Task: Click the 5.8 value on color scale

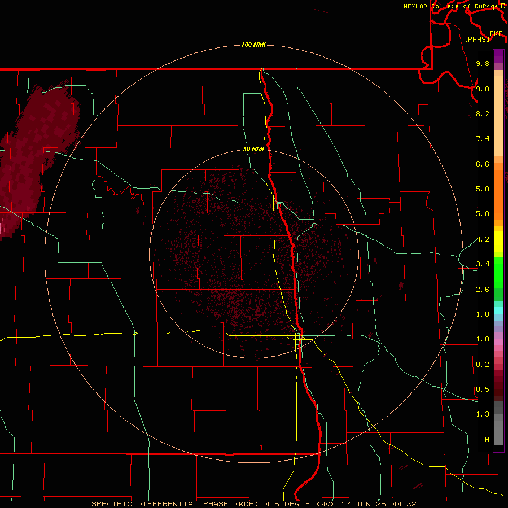Action: pyautogui.click(x=483, y=189)
